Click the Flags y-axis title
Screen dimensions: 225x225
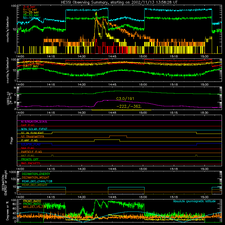click(x=12, y=140)
